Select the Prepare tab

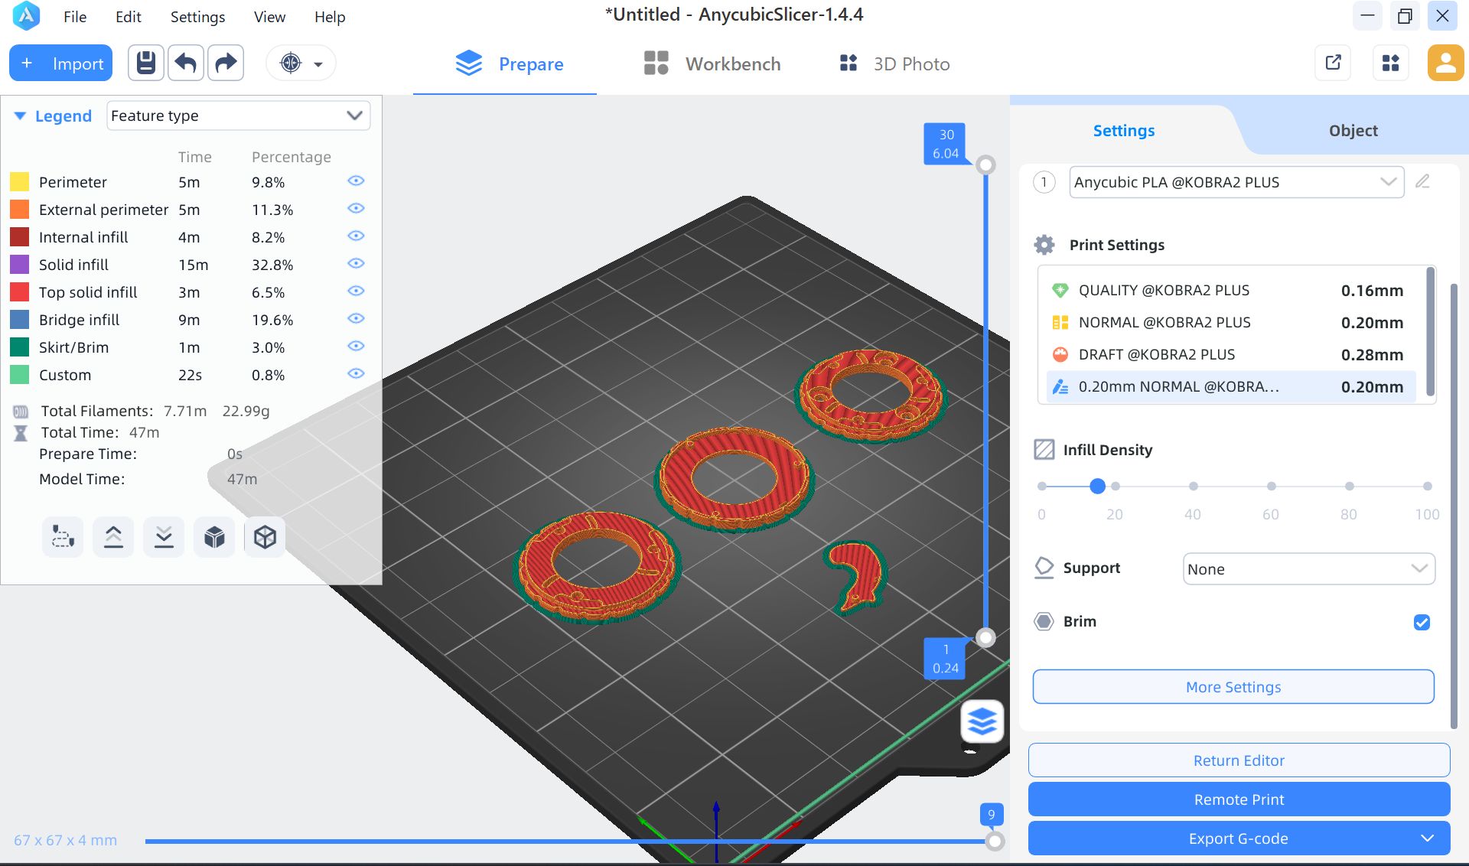pyautogui.click(x=509, y=64)
